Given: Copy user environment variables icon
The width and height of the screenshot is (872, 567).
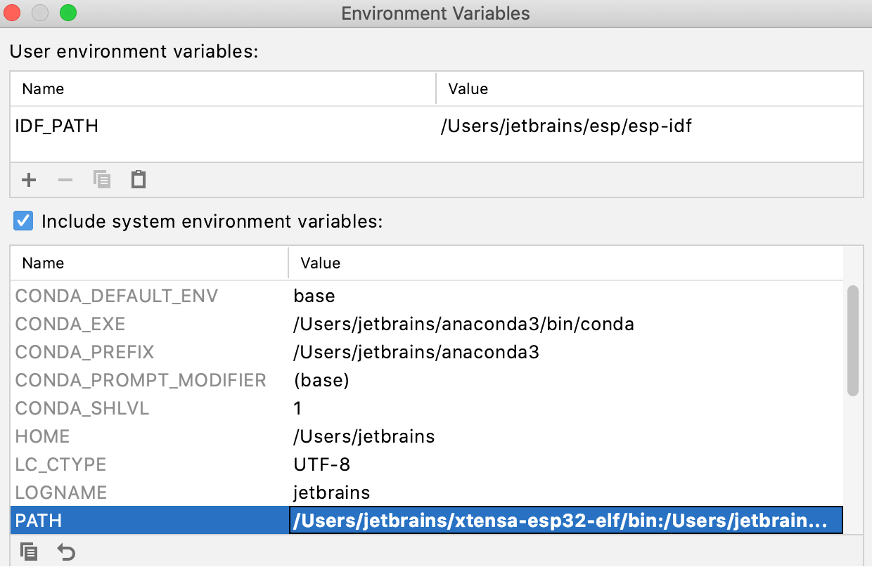Looking at the screenshot, I should pos(102,180).
